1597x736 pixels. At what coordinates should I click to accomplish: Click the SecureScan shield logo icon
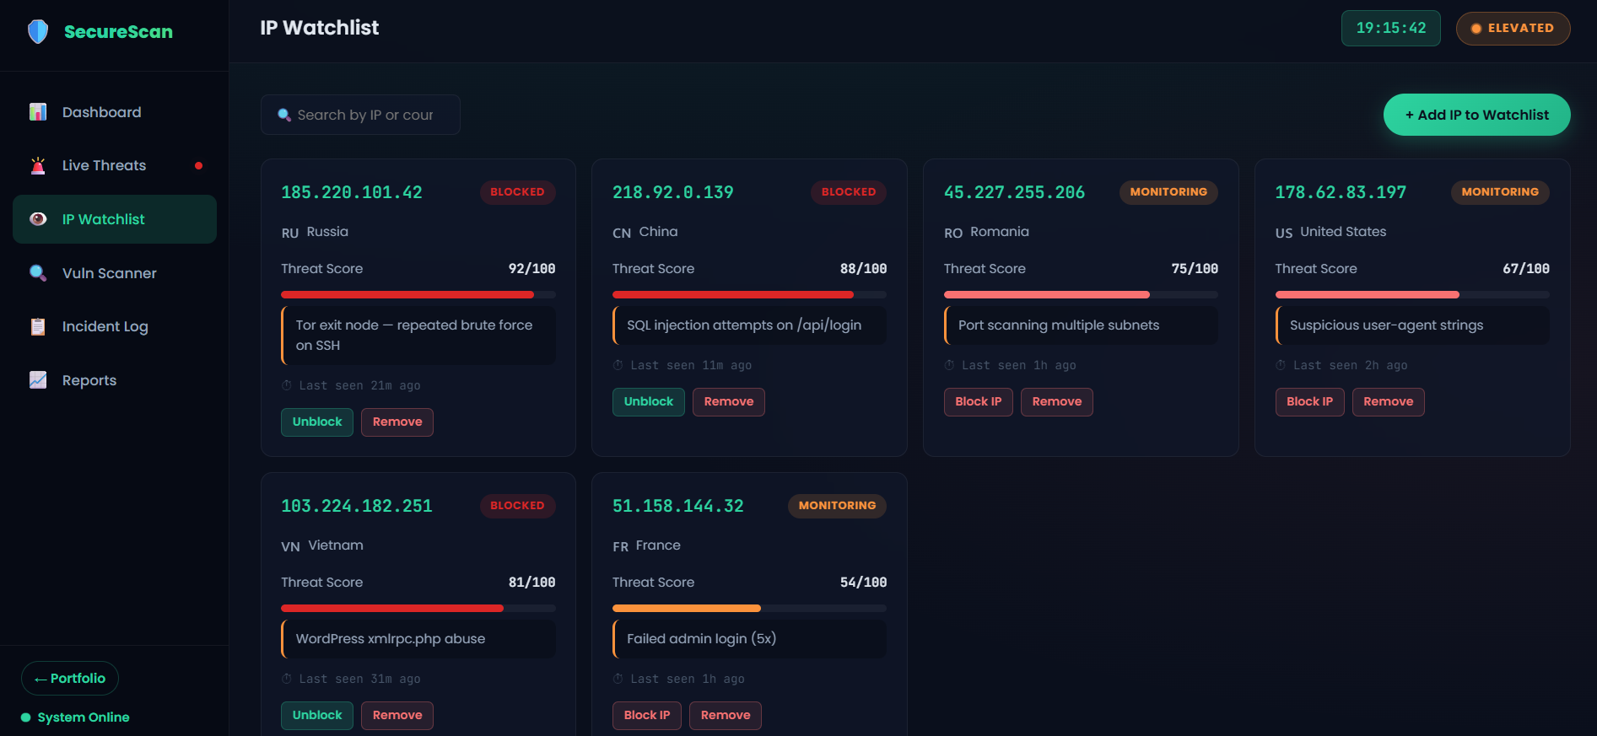[x=38, y=32]
